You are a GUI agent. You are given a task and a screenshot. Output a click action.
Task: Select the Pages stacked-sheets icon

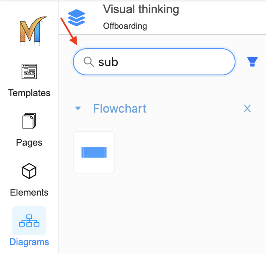(29, 121)
